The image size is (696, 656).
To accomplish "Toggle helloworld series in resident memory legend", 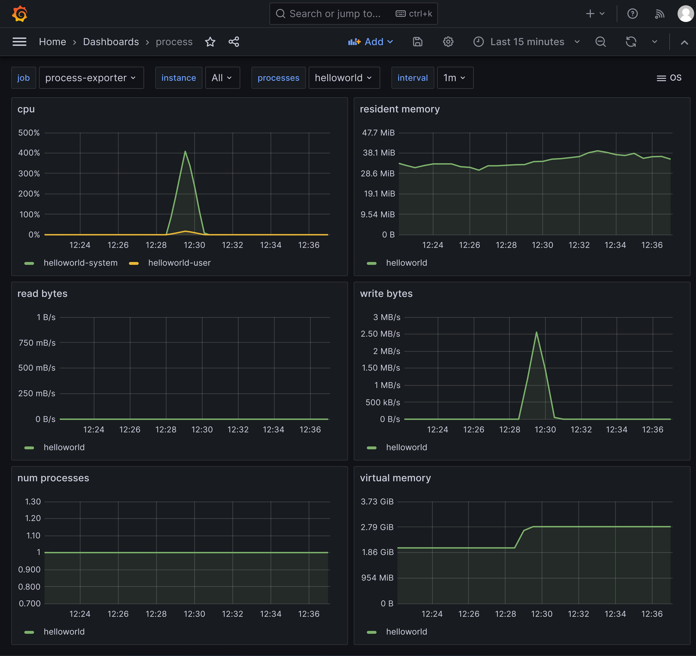I will [406, 263].
